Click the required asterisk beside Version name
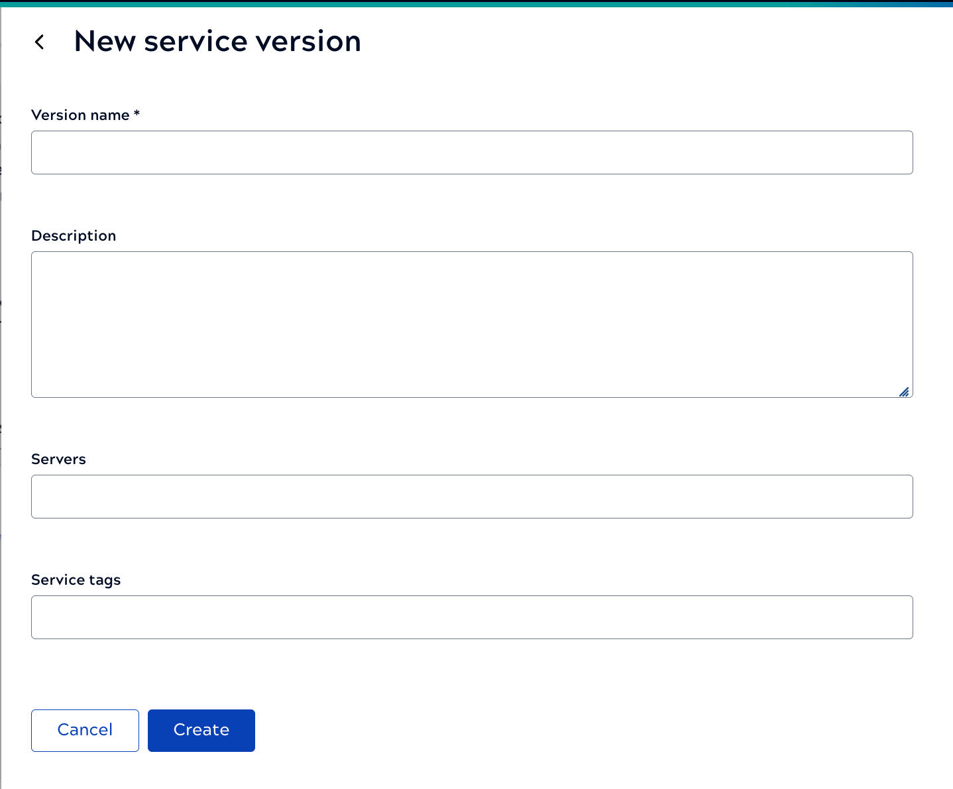 pyautogui.click(x=137, y=114)
